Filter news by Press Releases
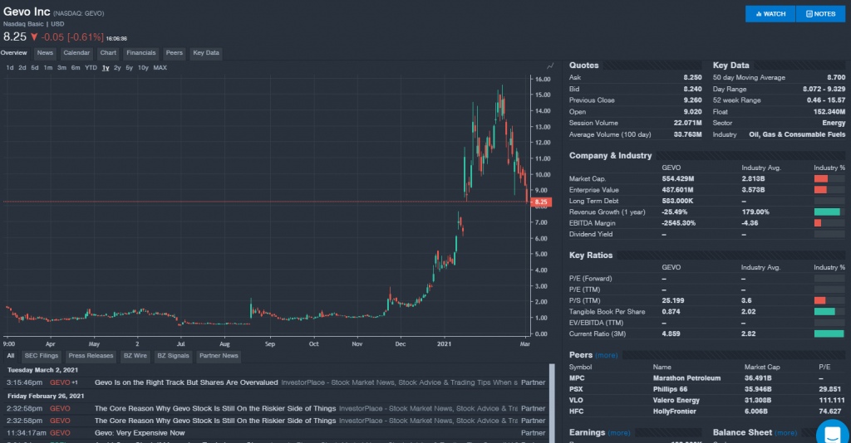 91,356
